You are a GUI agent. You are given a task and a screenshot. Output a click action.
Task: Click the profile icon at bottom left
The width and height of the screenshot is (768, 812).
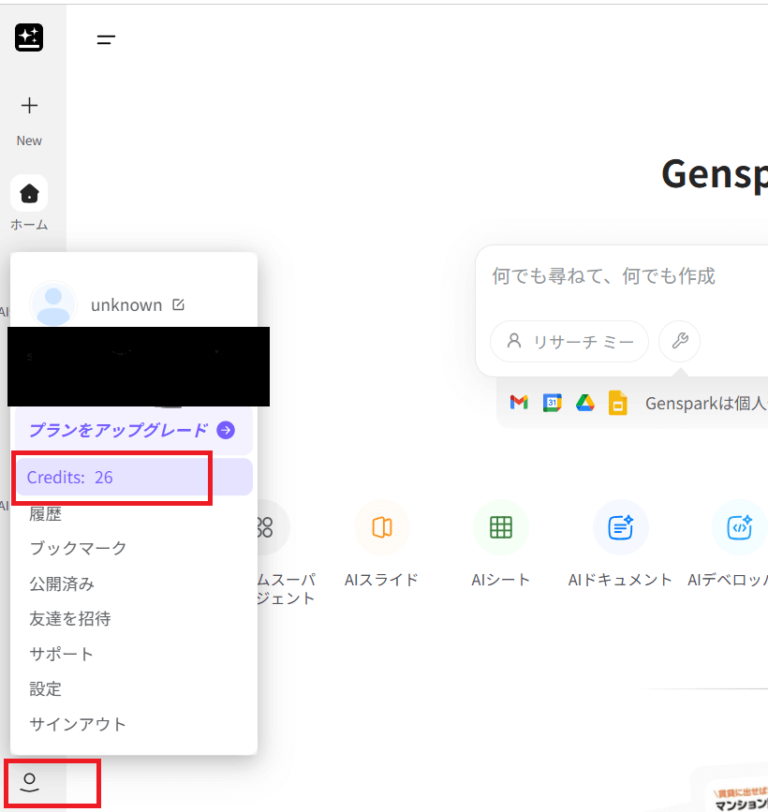point(30,782)
